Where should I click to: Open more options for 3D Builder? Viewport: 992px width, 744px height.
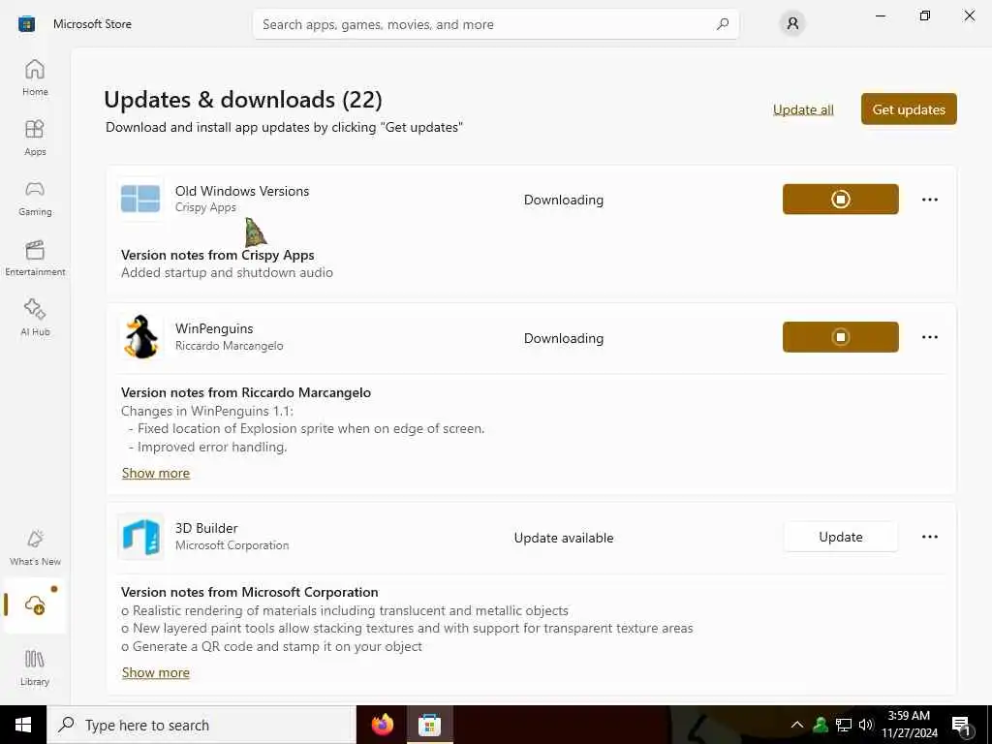click(x=929, y=537)
